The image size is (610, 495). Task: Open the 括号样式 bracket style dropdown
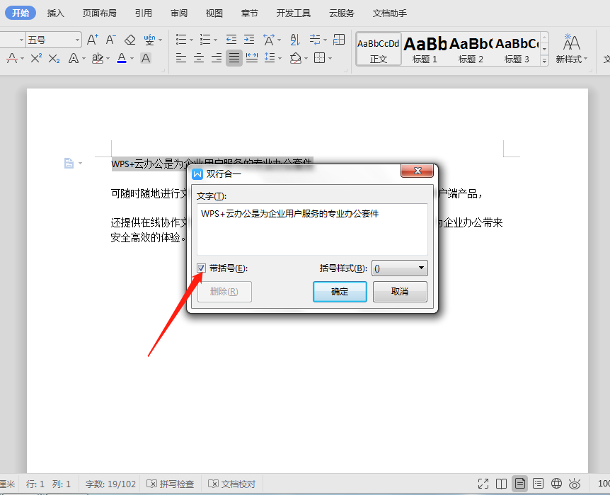pyautogui.click(x=400, y=268)
